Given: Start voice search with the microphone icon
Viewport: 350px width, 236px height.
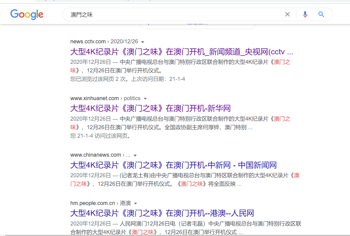Looking at the screenshot, I should point(305,15).
